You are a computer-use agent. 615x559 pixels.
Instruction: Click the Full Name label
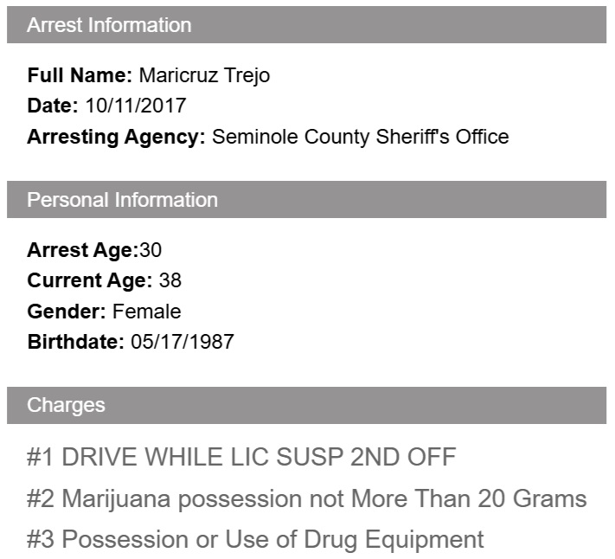pyautogui.click(x=80, y=75)
